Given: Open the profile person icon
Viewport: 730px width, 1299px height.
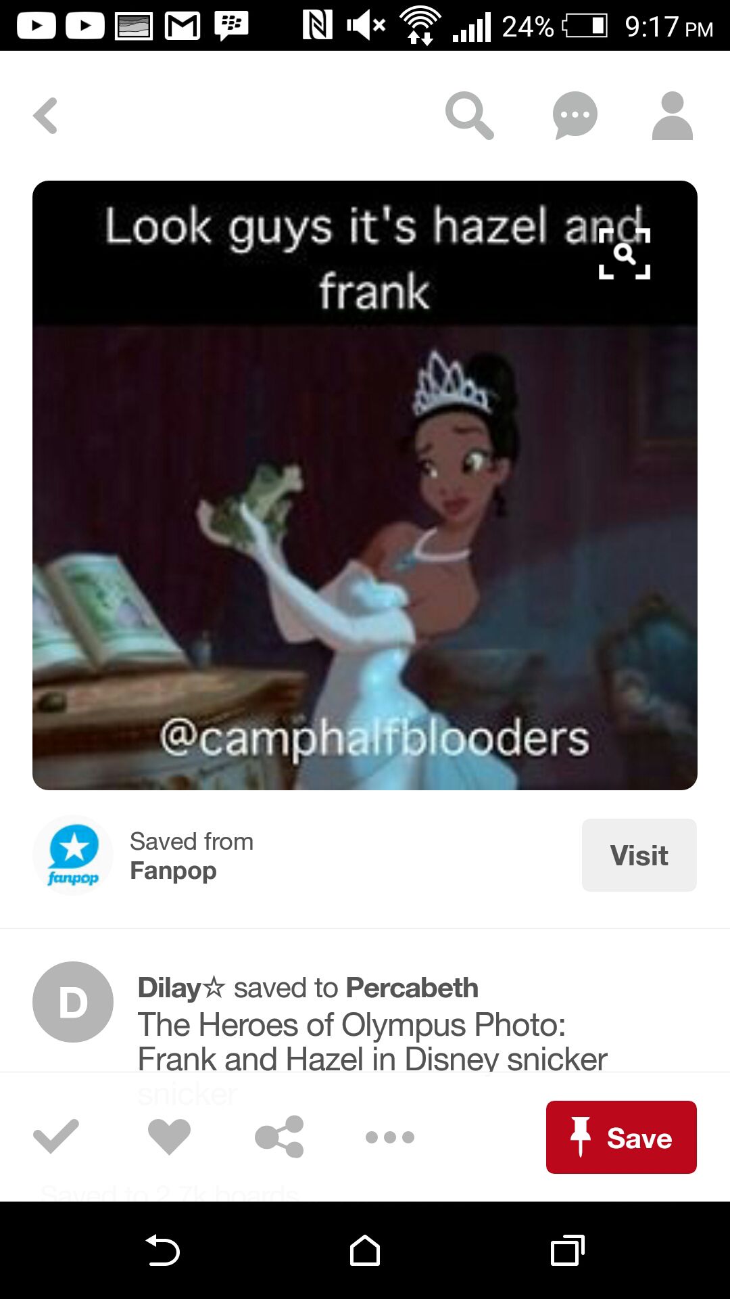Looking at the screenshot, I should [672, 116].
